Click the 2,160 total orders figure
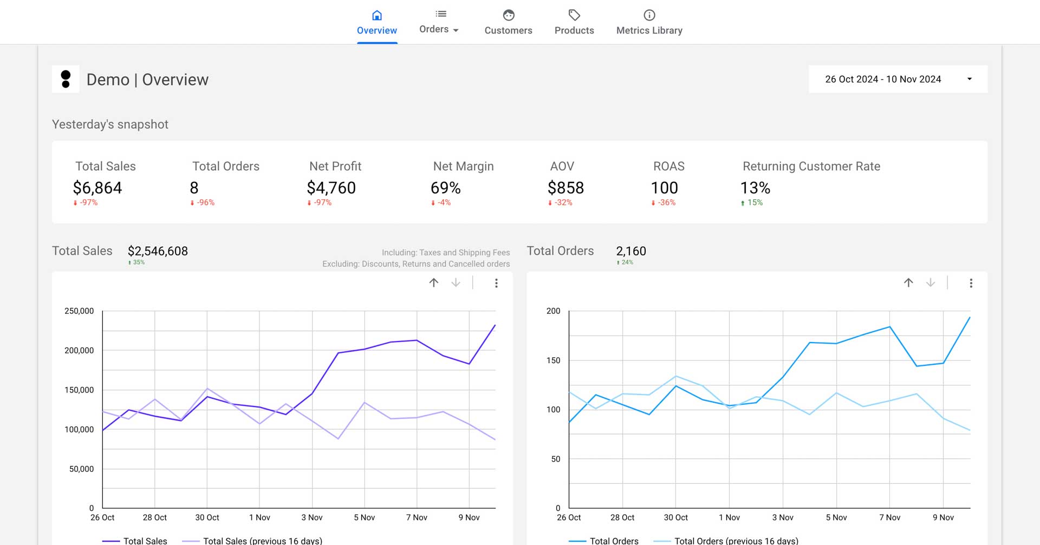This screenshot has height=545, width=1040. (x=631, y=251)
